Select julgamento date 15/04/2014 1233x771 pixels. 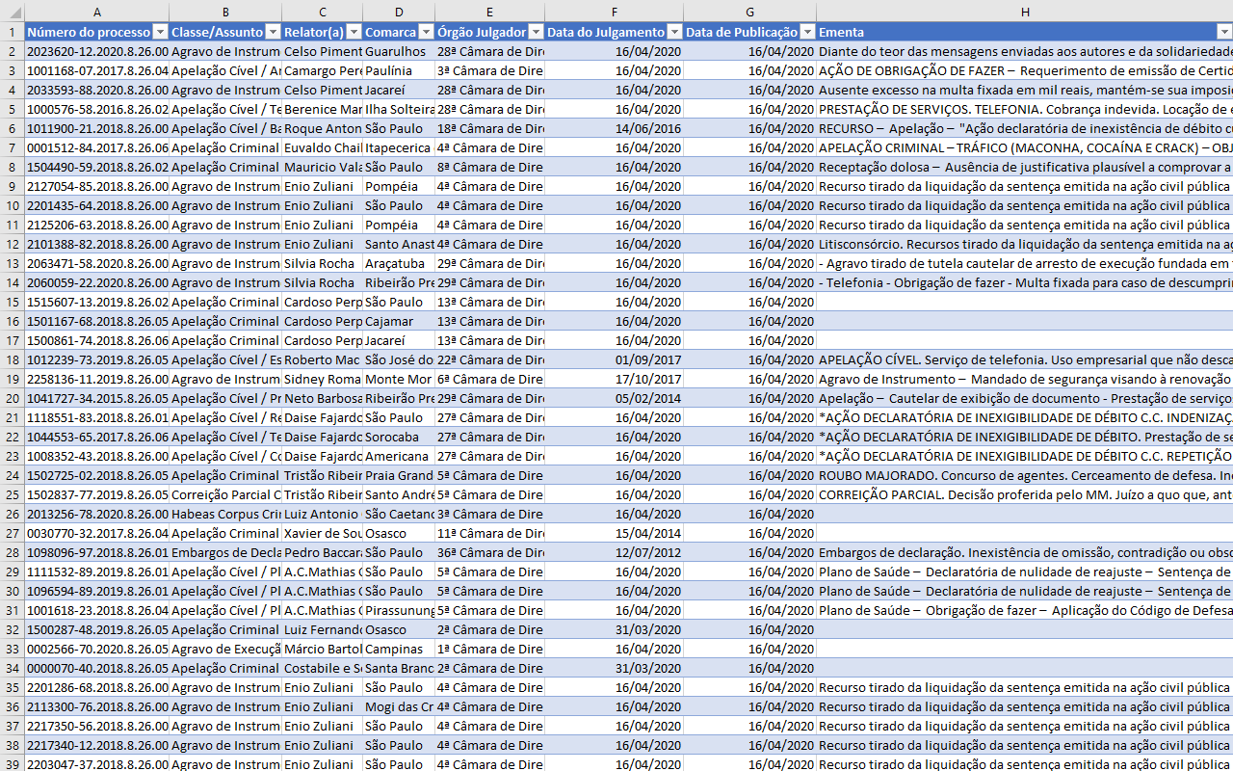(615, 533)
